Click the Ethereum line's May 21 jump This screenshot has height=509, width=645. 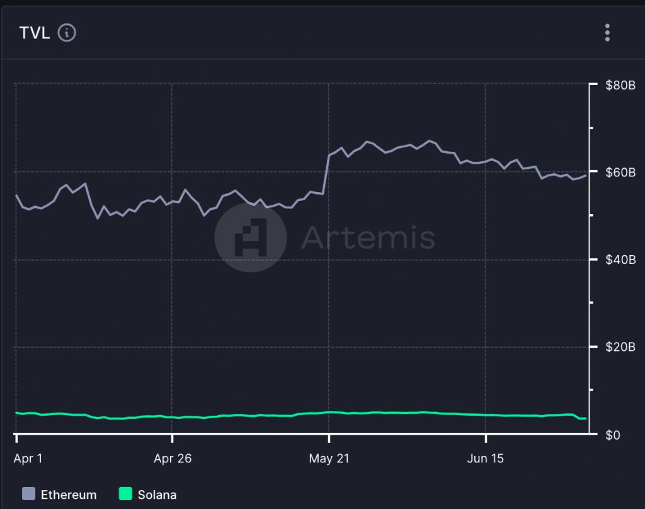coord(327,174)
